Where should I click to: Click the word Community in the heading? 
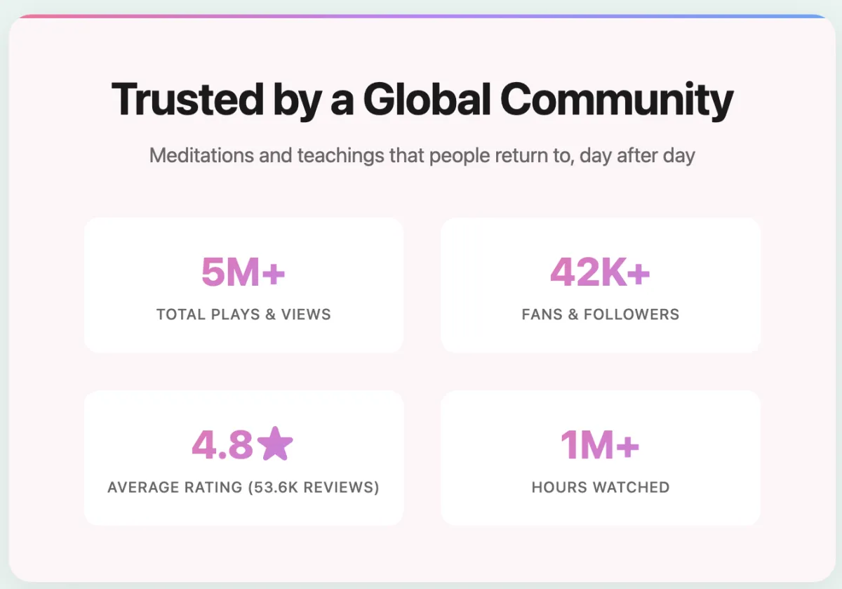(616, 100)
